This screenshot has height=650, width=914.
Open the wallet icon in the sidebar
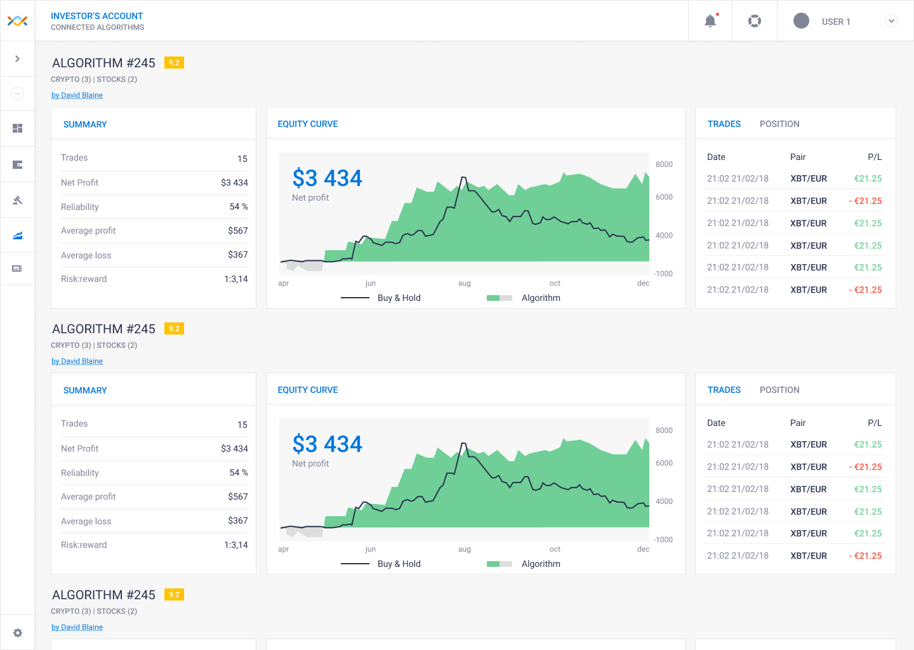[x=18, y=164]
